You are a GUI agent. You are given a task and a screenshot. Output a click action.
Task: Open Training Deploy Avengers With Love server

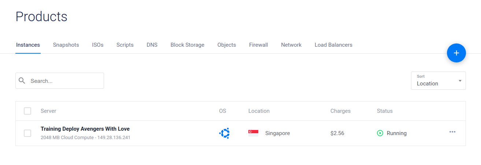click(85, 129)
